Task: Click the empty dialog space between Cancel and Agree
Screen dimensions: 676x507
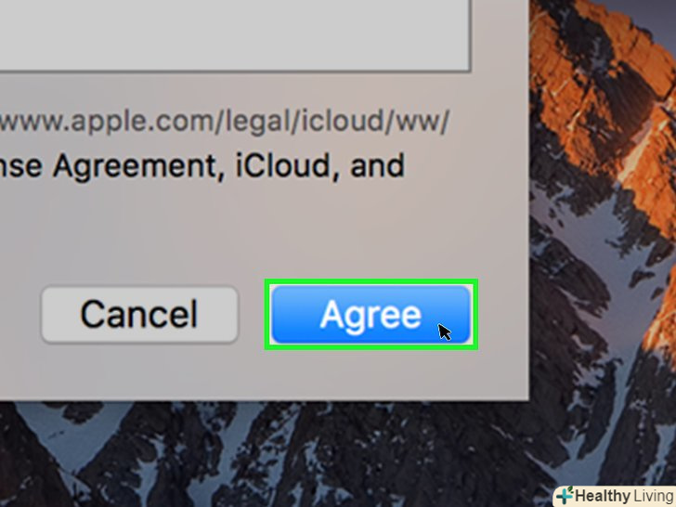Action: tap(252, 314)
